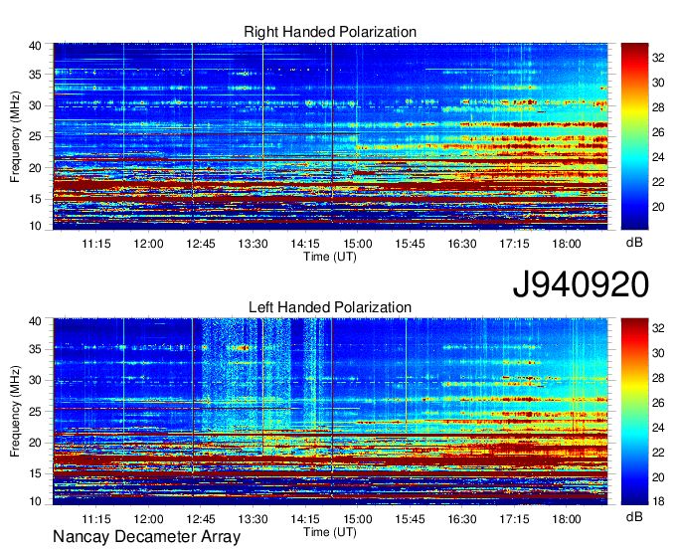Viewport: 676px width, 549px height.
Task: Click 16:30 time tick on Left Handed plot
Action: (461, 519)
